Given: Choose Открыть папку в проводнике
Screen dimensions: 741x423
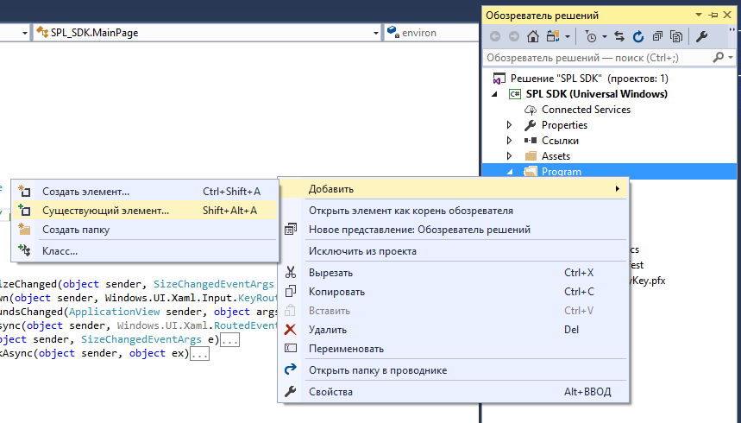Looking at the screenshot, I should [453, 370].
